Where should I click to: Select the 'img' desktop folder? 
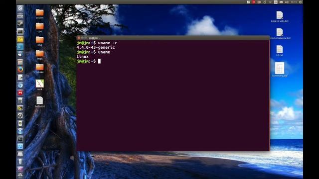tap(40, 41)
